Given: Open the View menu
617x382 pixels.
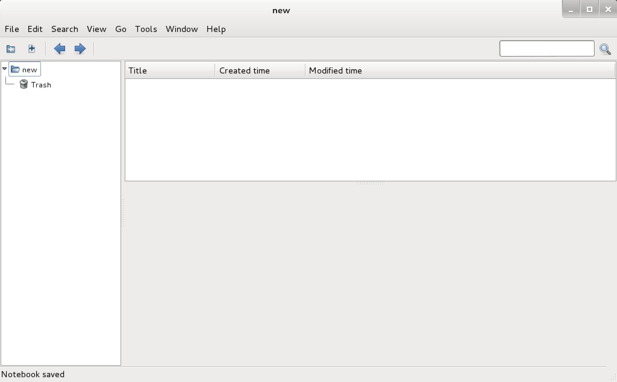Looking at the screenshot, I should (96, 29).
